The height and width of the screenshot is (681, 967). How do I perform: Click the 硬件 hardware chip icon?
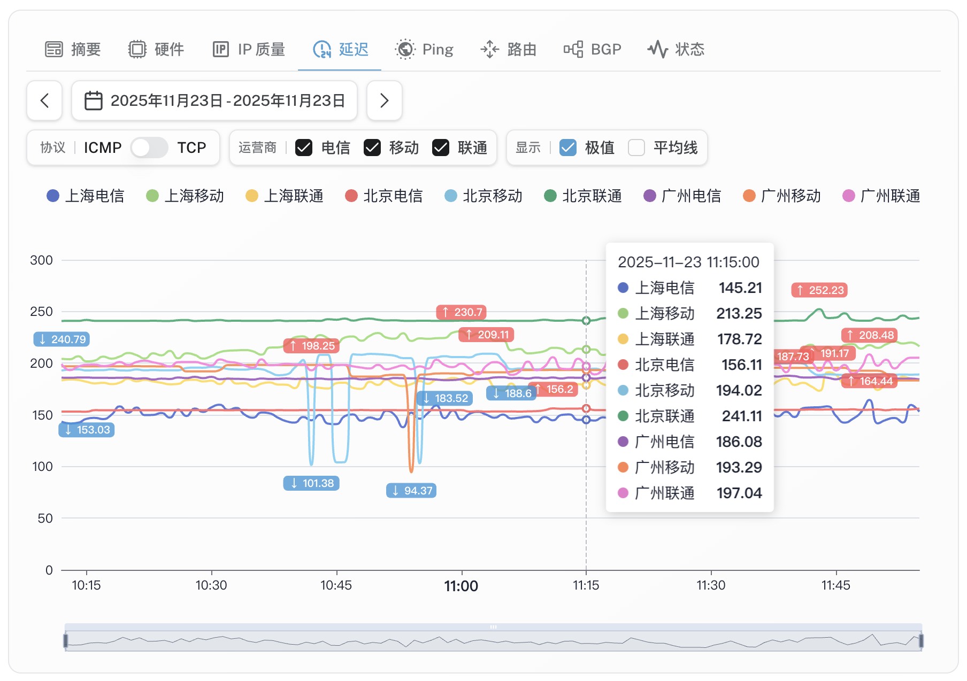[x=137, y=49]
